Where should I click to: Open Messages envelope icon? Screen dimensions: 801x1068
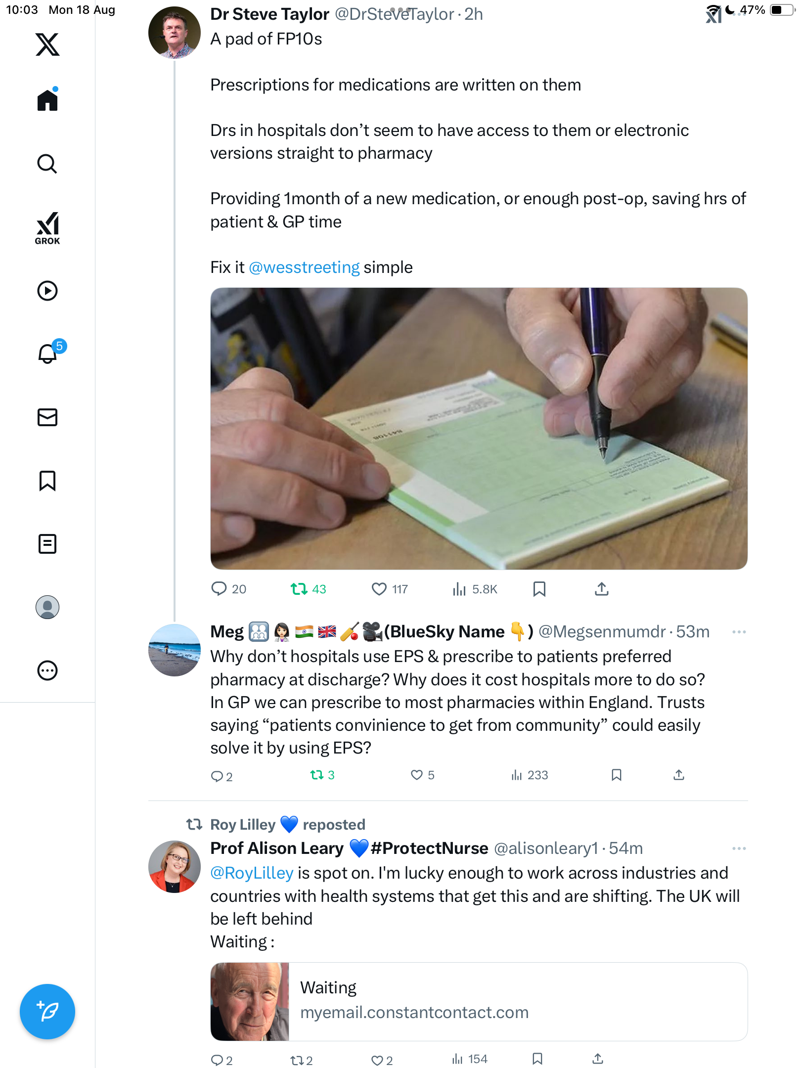tap(47, 417)
